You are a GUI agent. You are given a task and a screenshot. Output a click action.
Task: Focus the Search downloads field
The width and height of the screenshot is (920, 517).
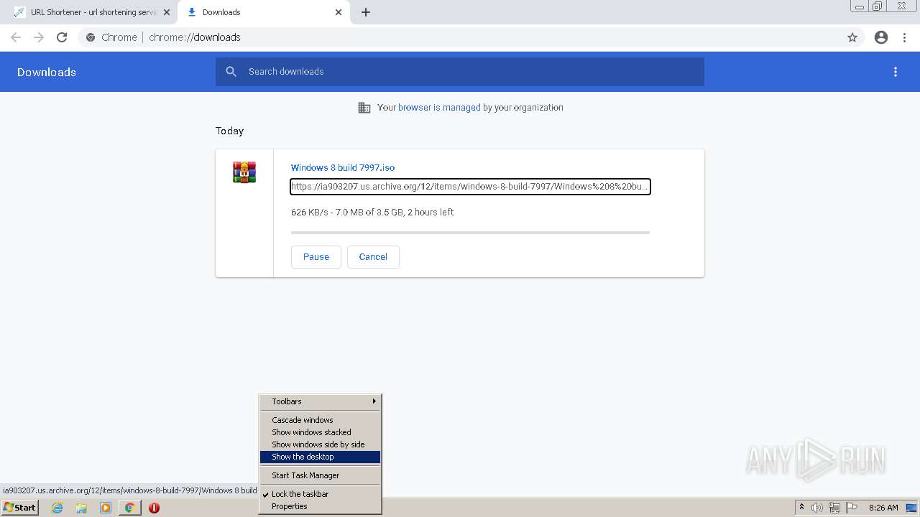coord(460,72)
